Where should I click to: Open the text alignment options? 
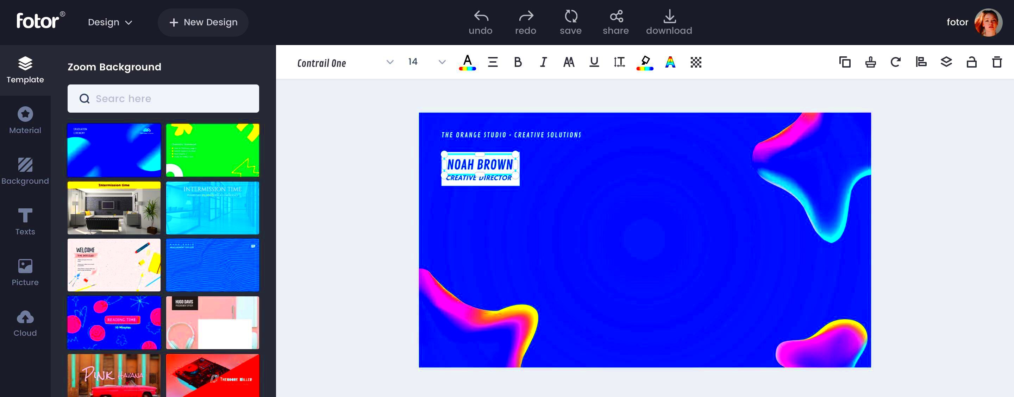pyautogui.click(x=493, y=62)
